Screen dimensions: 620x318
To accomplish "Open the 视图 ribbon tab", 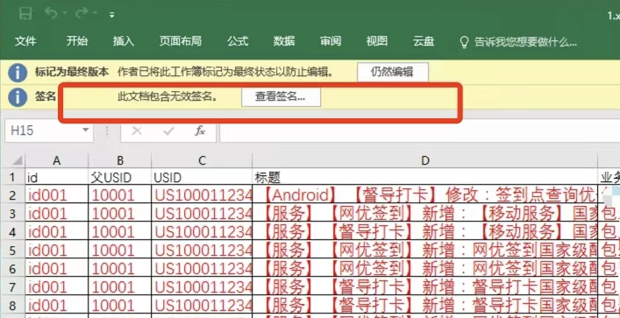I will [377, 42].
